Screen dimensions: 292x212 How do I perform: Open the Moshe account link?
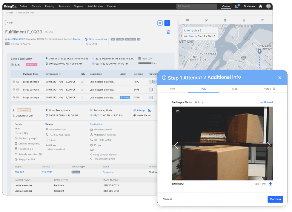coord(76,39)
